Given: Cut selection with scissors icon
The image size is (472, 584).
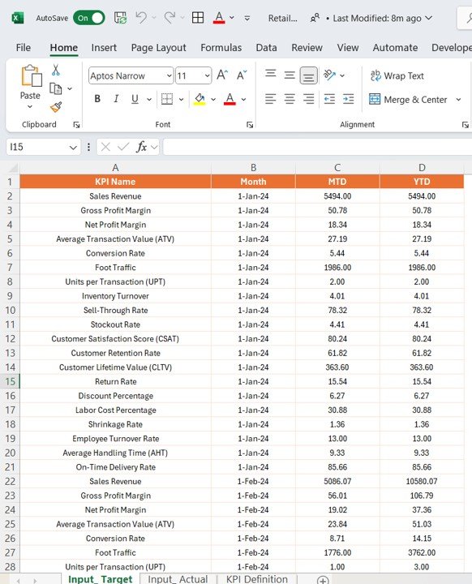Looking at the screenshot, I should coord(56,70).
